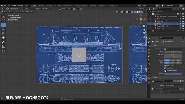Toggle snapping magnet icon

point(74,9)
